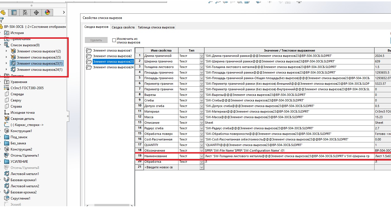Select Листовой металл1 feature icon
Viewport: 391px width, 209px height.
pos(7,174)
